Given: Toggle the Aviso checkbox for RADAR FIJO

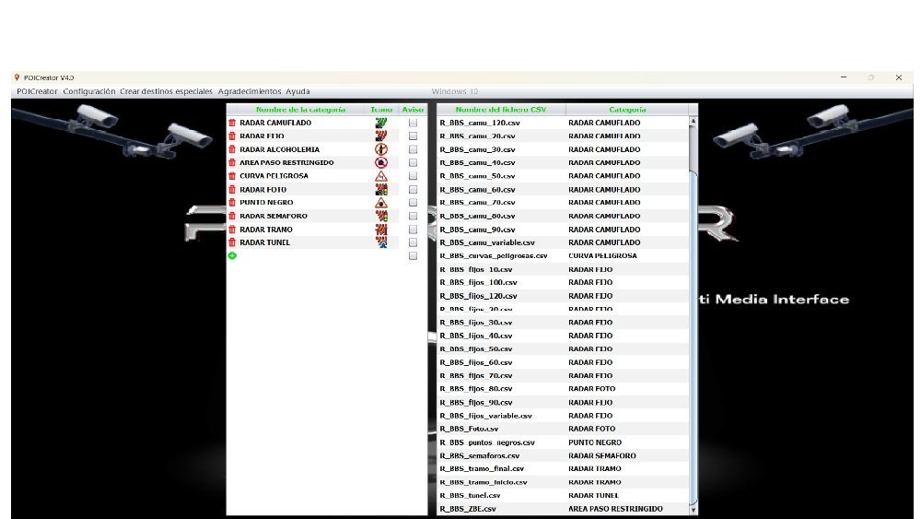Looking at the screenshot, I should tap(413, 136).
